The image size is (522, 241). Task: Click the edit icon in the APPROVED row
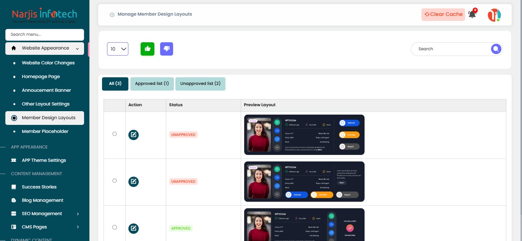[x=133, y=228]
